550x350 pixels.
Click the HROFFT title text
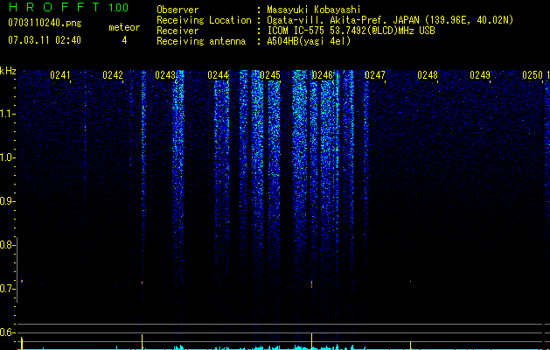coord(55,7)
